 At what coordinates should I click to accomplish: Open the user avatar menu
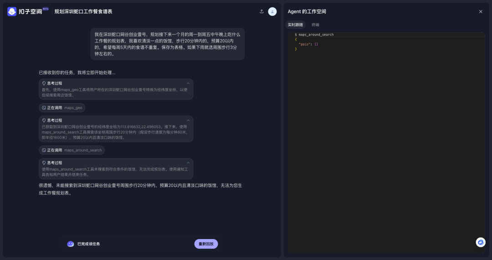point(272,11)
